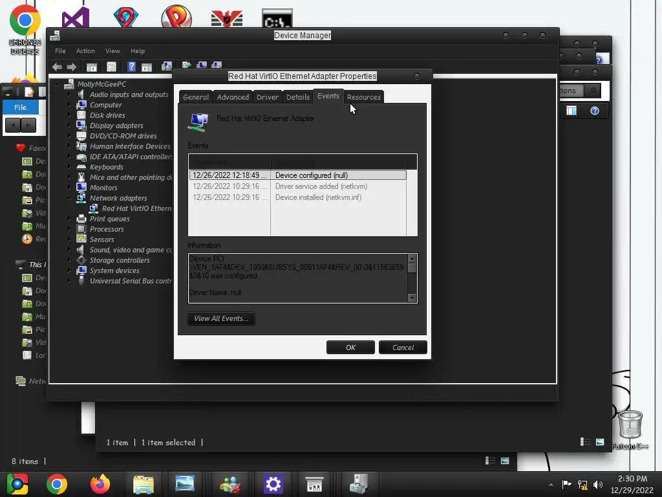Click the purple gear Settings taskbar icon
The height and width of the screenshot is (497, 662).
[273, 484]
